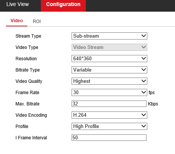
Task: Click the disabled Video Type dropdown
Action: (x=109, y=47)
